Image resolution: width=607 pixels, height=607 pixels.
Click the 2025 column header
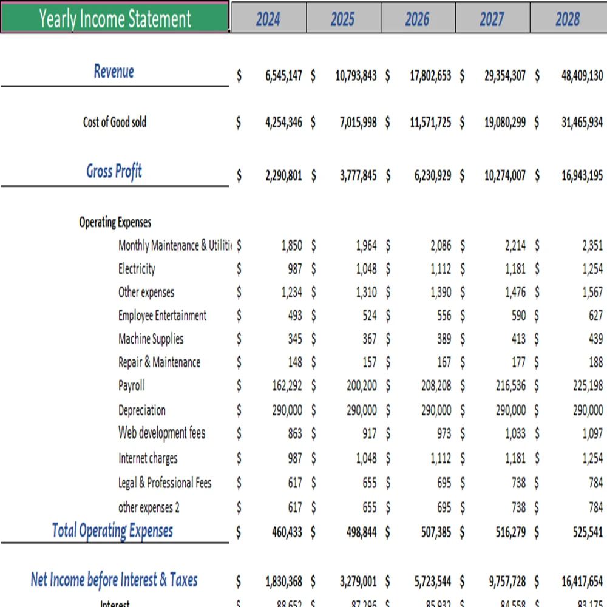(x=343, y=18)
